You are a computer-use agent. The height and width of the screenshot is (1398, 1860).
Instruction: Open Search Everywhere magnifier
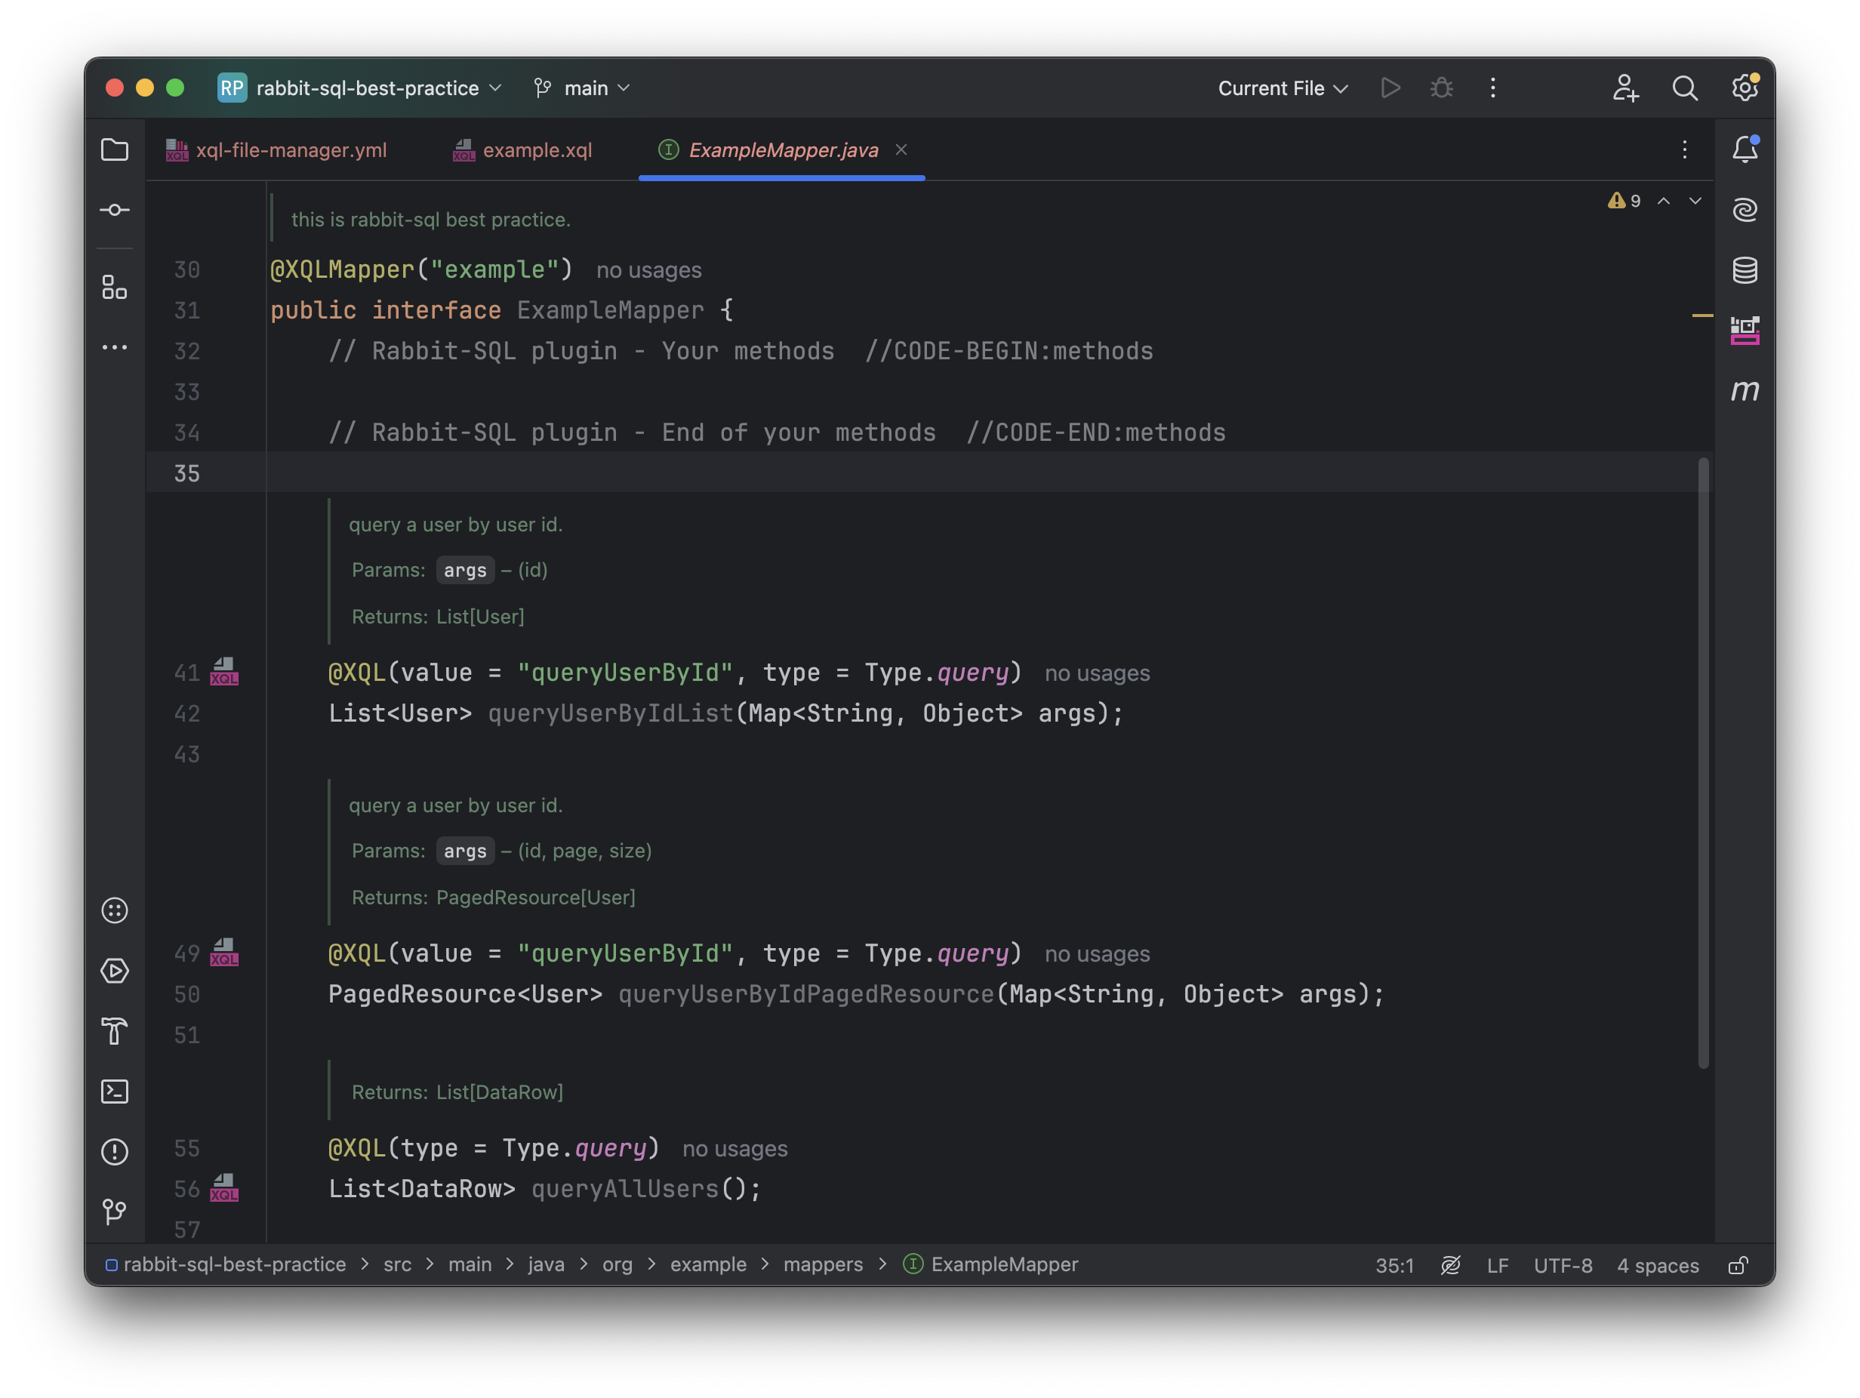[x=1685, y=88]
